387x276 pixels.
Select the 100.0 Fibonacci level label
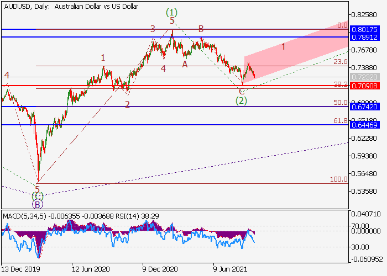click(339, 179)
